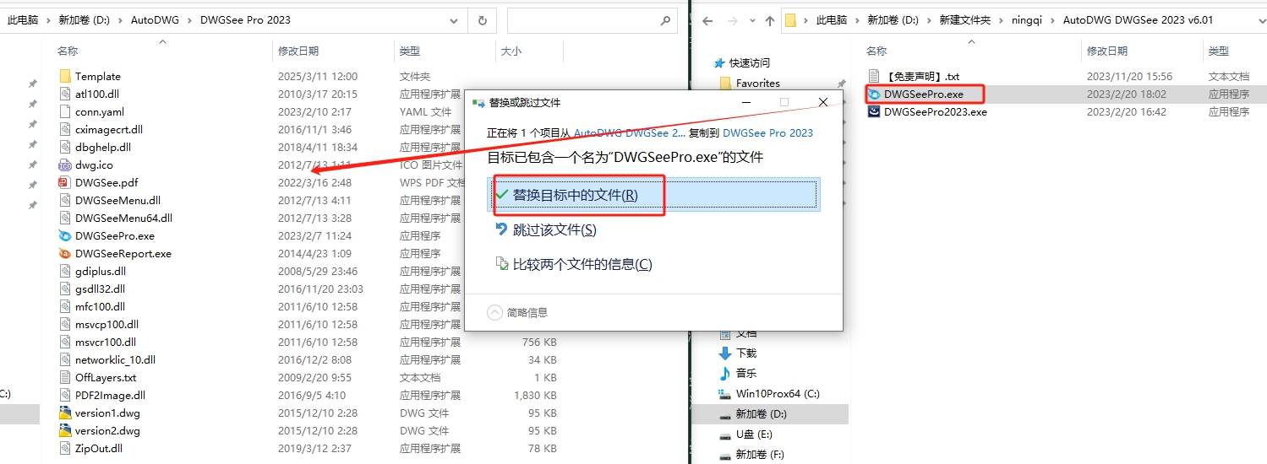
Task: Select dbghelp.dll file name
Action: click(x=103, y=147)
